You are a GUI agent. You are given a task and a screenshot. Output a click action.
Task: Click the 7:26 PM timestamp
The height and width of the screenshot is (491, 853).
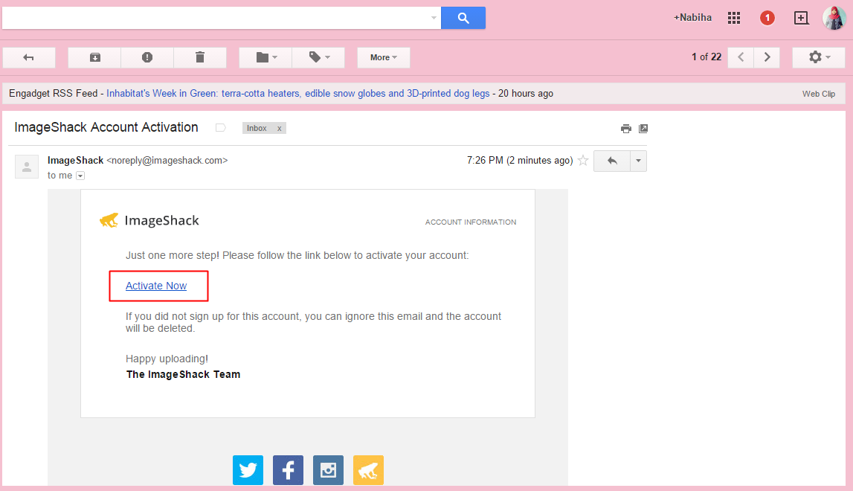click(x=520, y=161)
